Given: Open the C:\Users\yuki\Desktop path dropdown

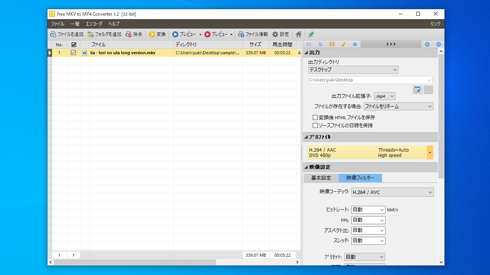Looking at the screenshot, I should coord(370,80).
